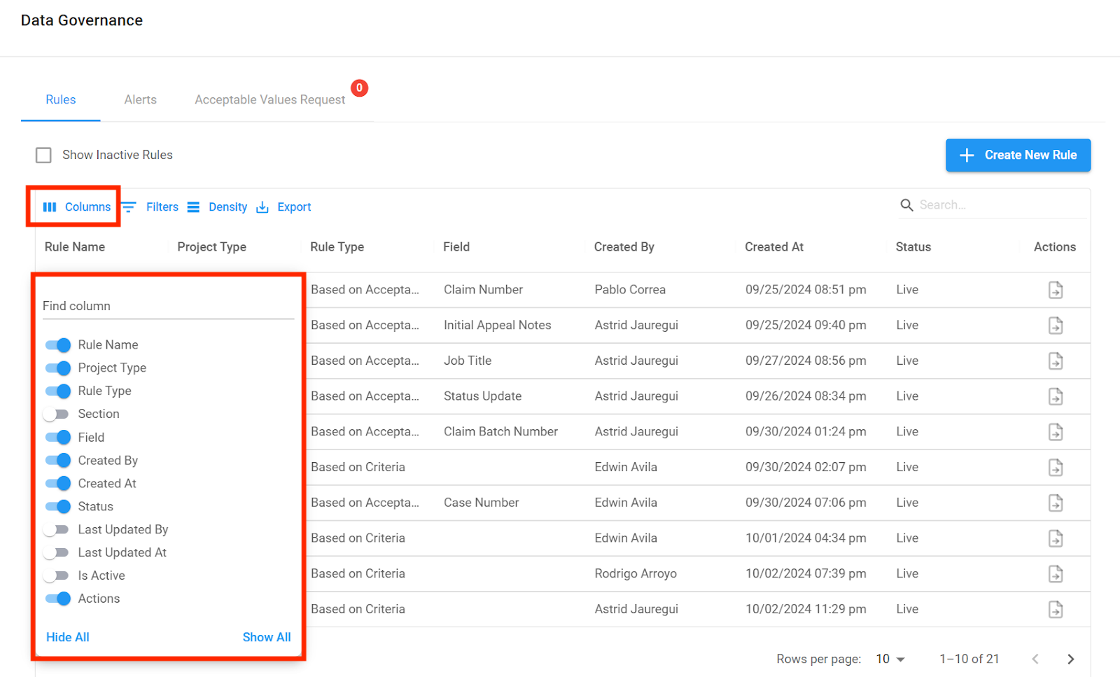The height and width of the screenshot is (677, 1120).
Task: Open action icon for Status Update row
Action: click(1056, 396)
